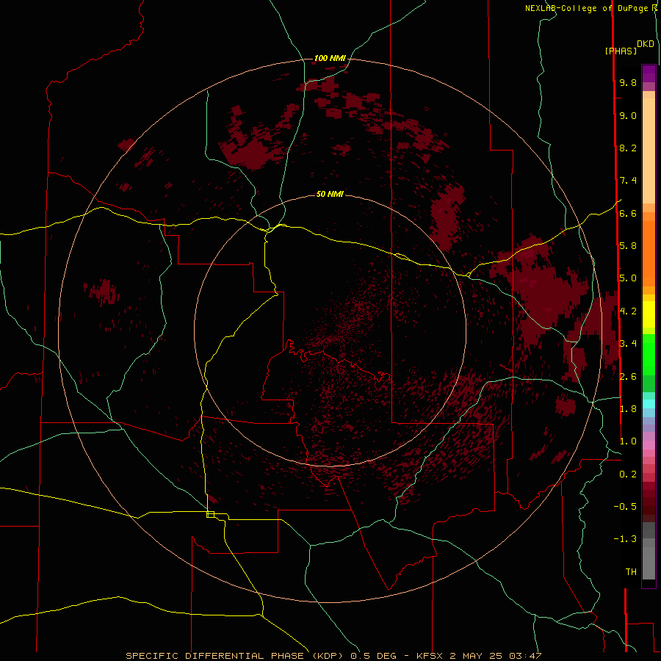The width and height of the screenshot is (661, 661).
Task: Click the TH label at the legend bottom
Action: [x=631, y=572]
